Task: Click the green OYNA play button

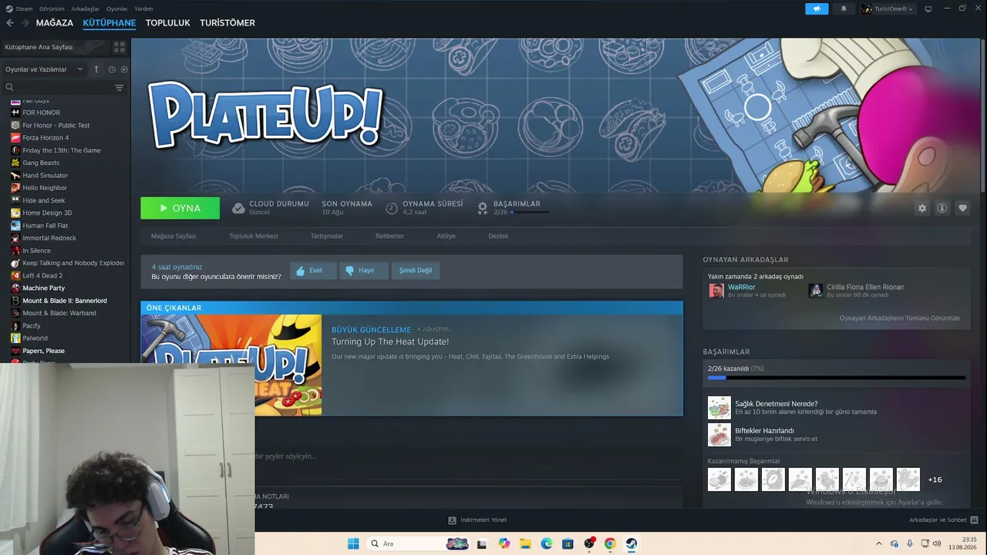Action: [x=180, y=208]
